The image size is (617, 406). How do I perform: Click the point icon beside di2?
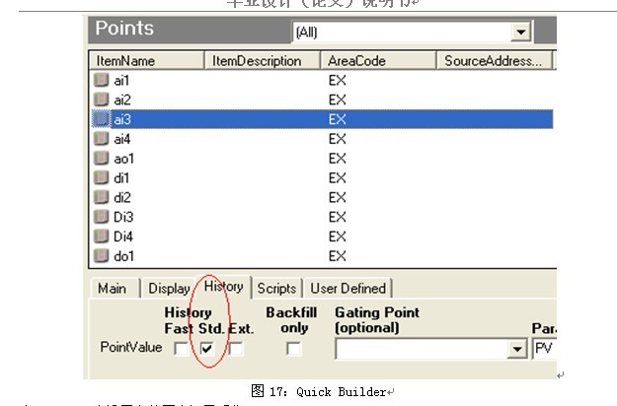click(x=101, y=197)
